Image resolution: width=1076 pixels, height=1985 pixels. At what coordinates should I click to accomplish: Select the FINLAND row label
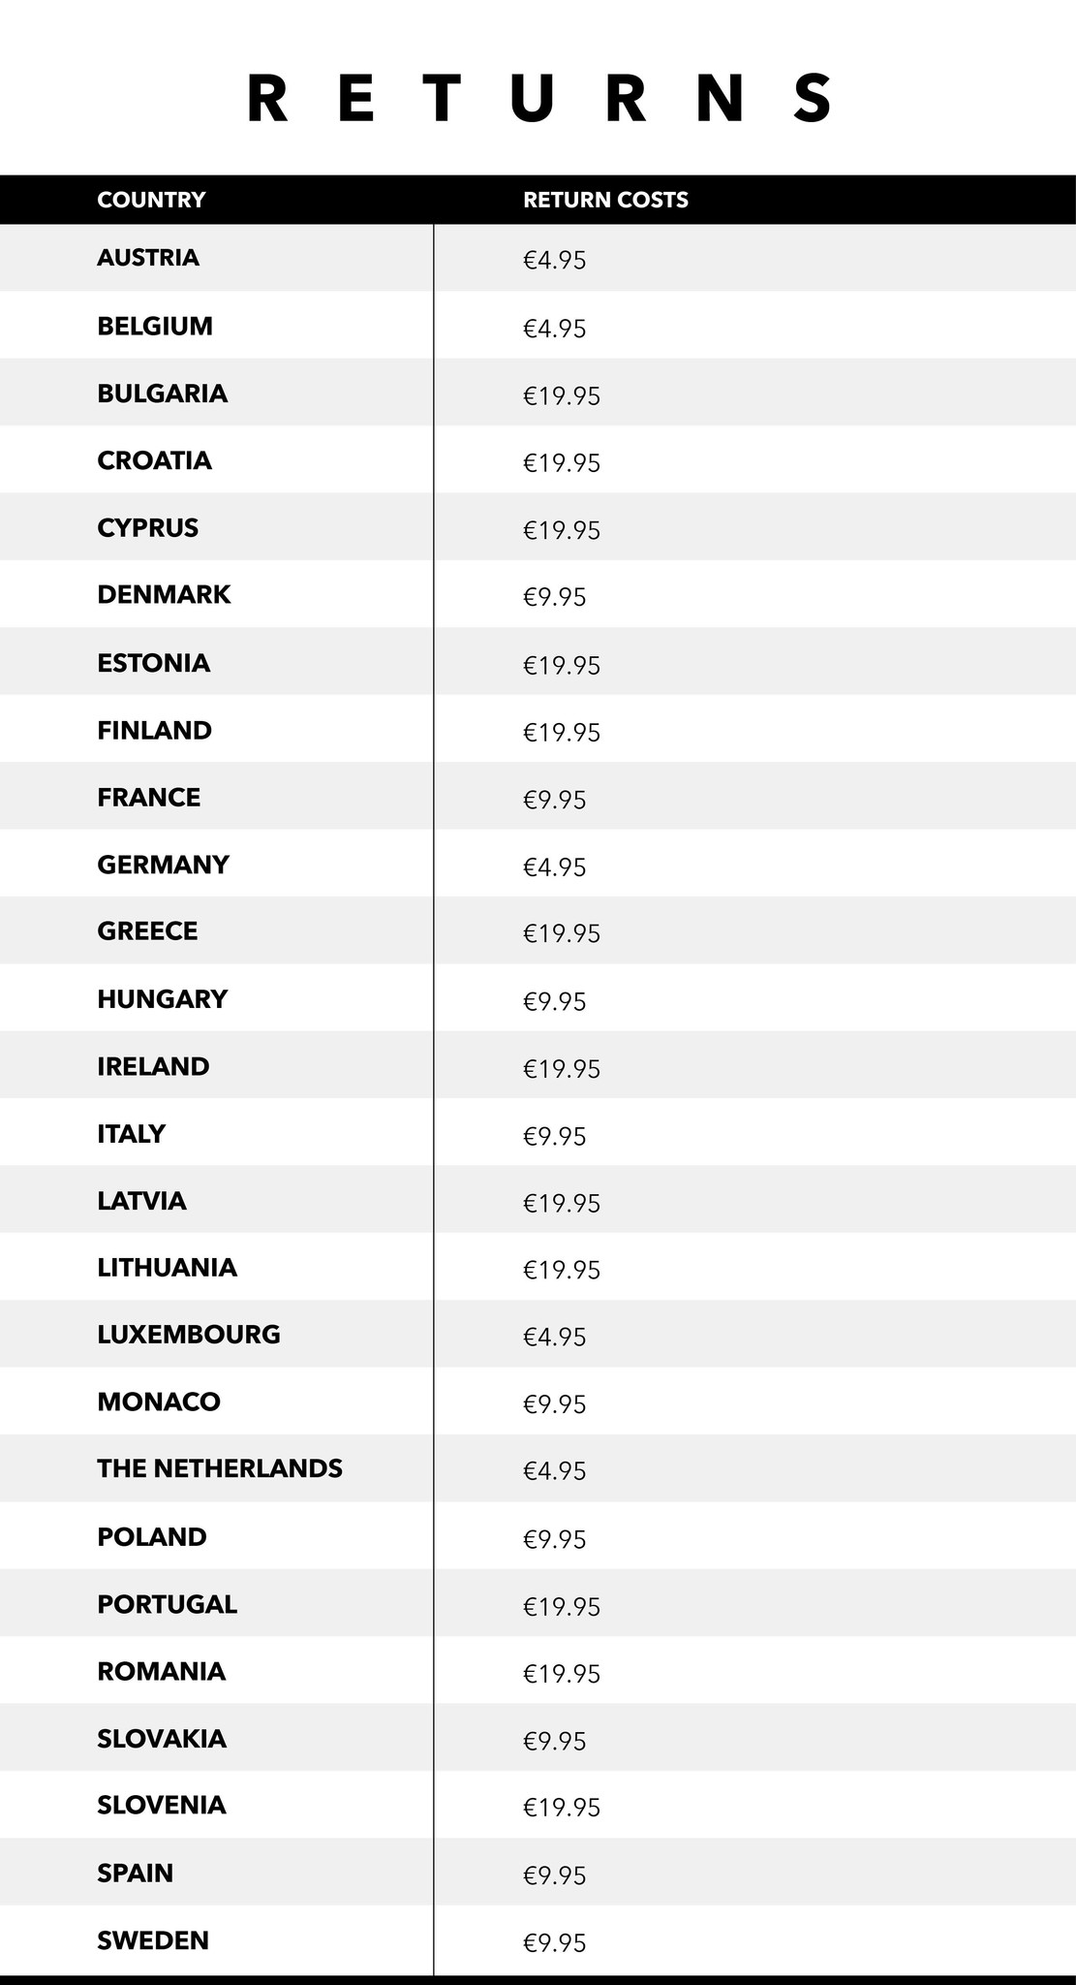point(154,730)
